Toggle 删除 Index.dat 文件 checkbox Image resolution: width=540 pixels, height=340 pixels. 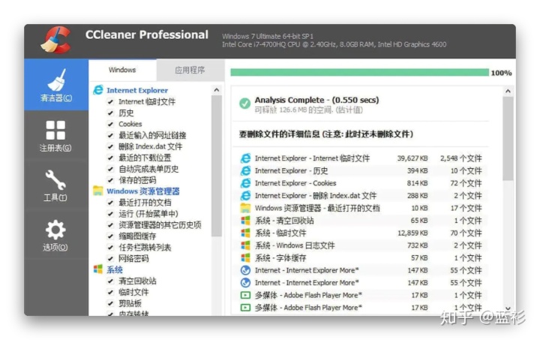coord(110,146)
